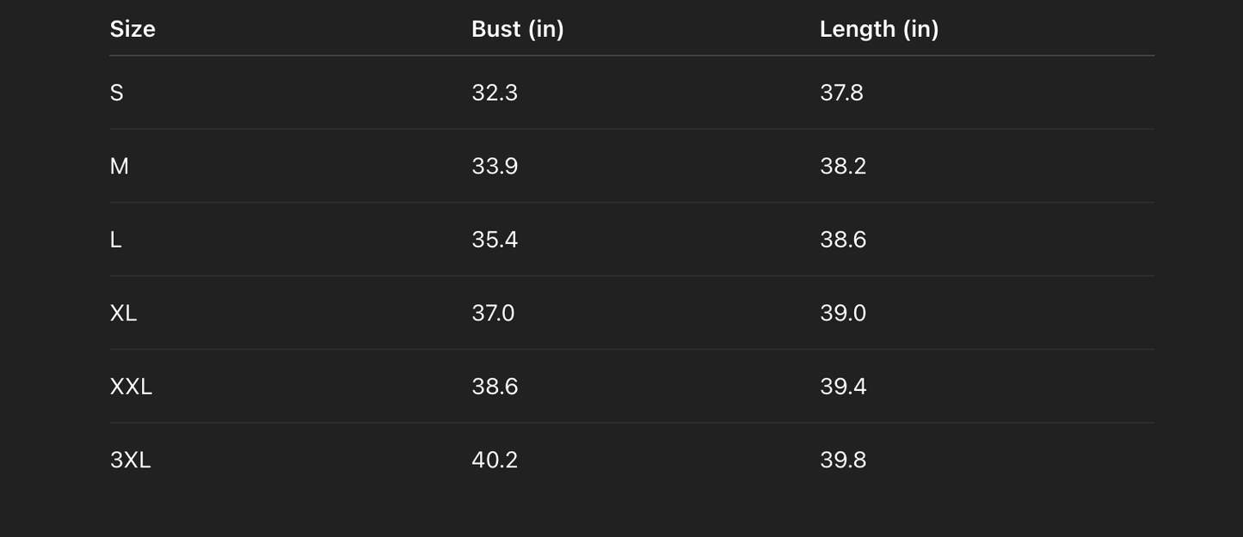
Task: Select the XL size row label
Action: 123,313
